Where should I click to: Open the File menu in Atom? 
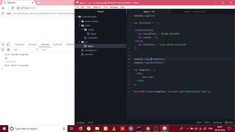[x=77, y=7]
